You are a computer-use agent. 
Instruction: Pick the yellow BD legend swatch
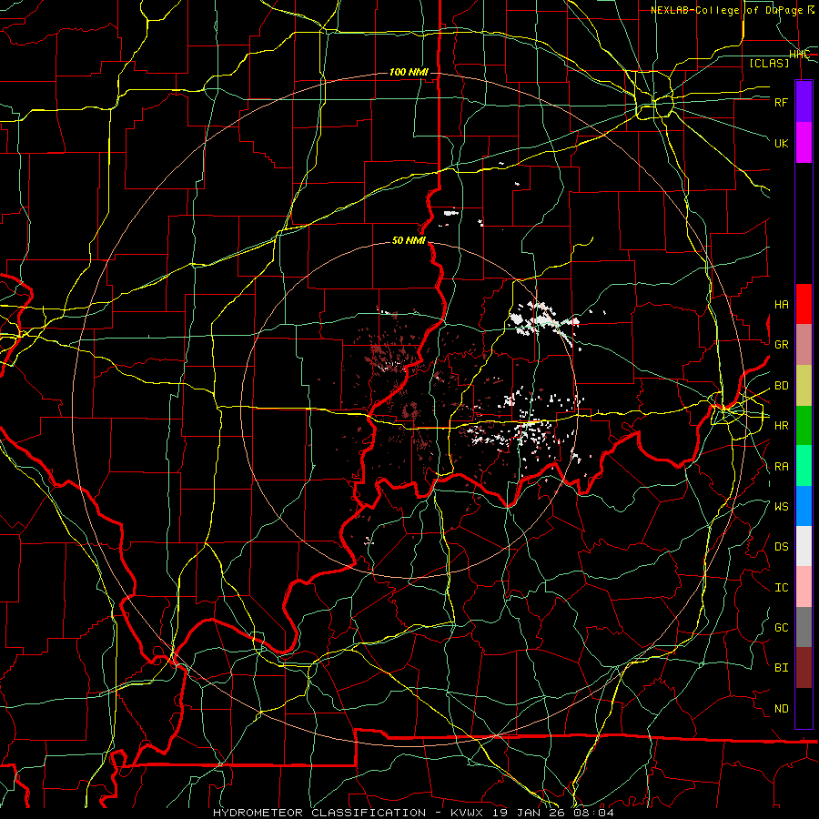(x=804, y=386)
